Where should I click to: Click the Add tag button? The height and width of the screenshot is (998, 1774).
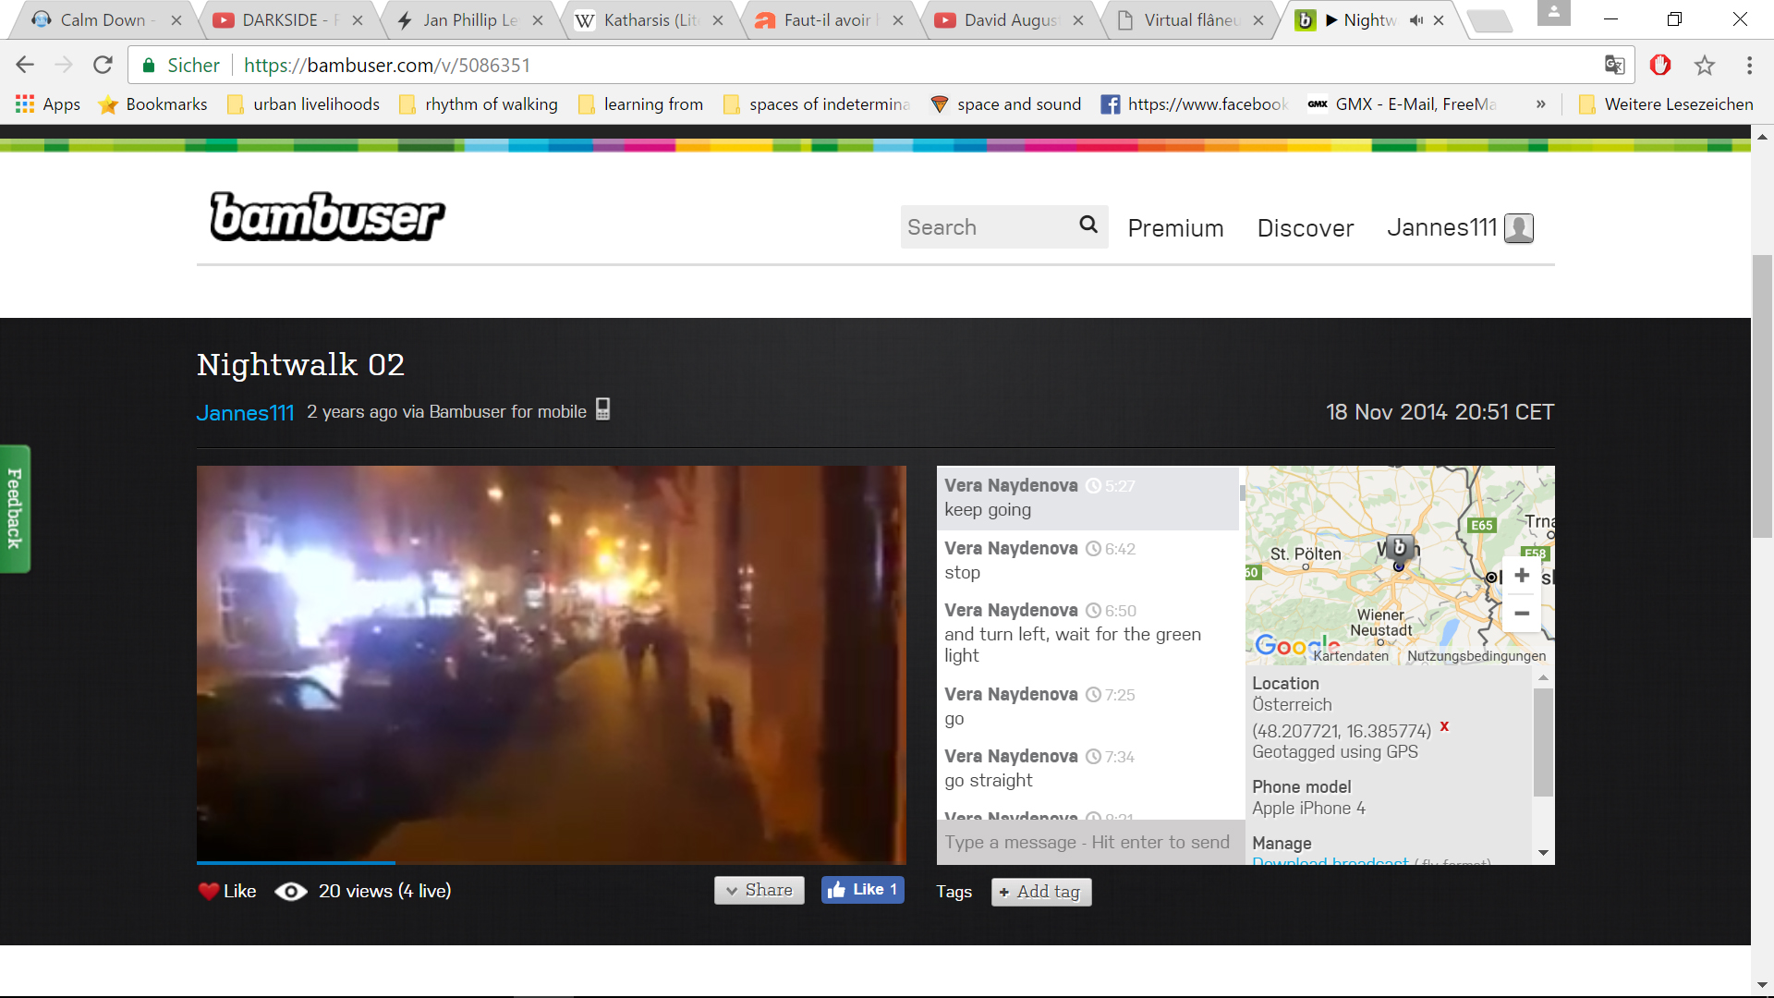point(1041,892)
